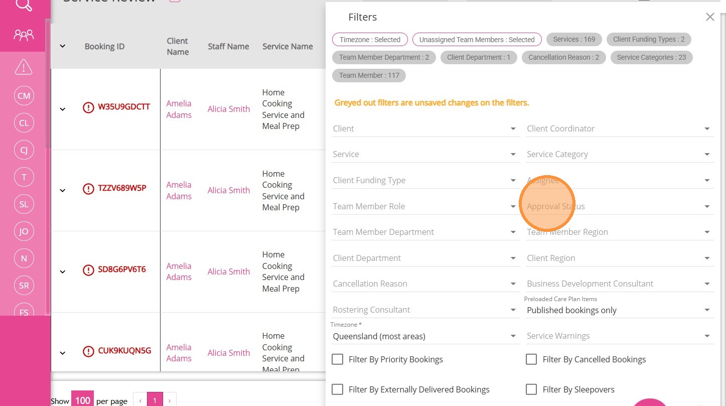Open the Timezone Queensland dropdown

(425, 336)
